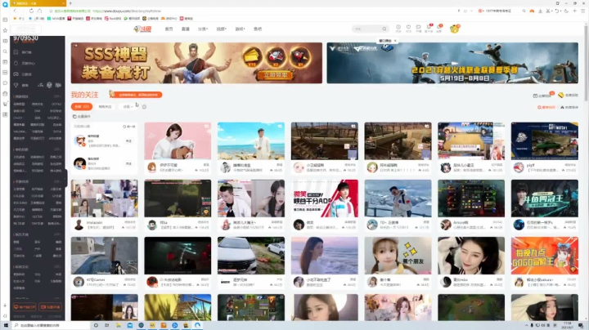Click the browser back arrow
The height and width of the screenshot is (330, 589).
pos(15,11)
